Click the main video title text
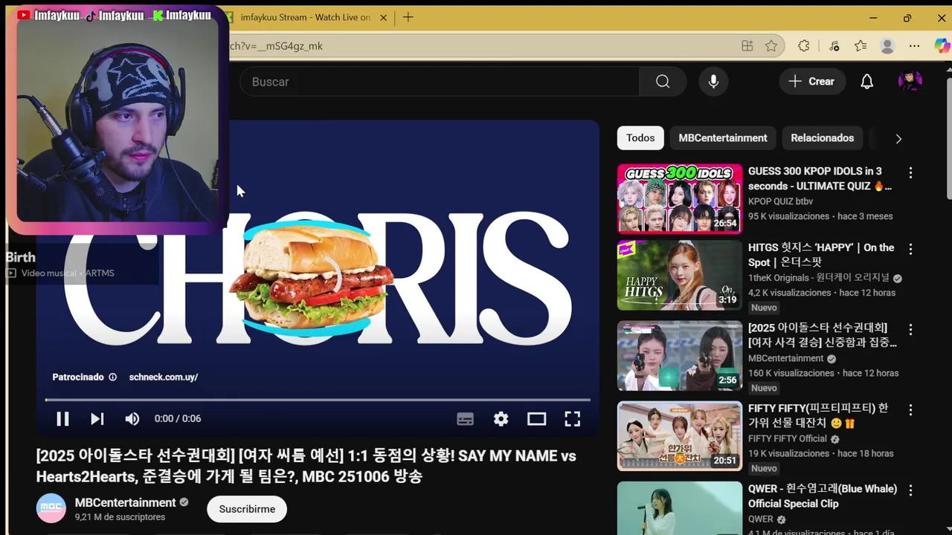This screenshot has width=952, height=535. pos(306,466)
